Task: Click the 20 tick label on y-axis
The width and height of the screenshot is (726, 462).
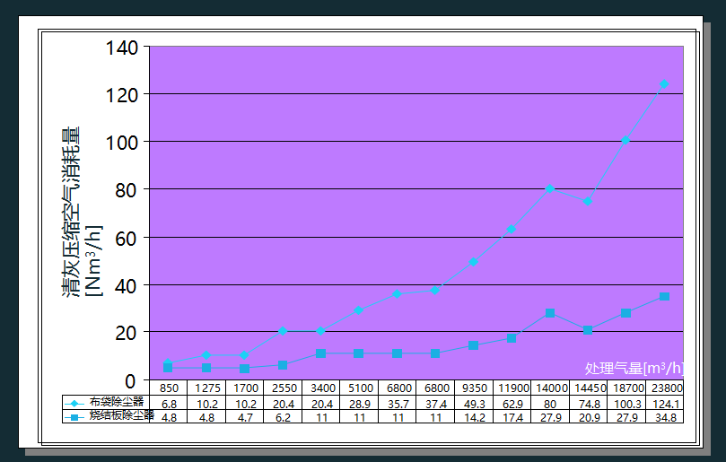Action: click(126, 333)
